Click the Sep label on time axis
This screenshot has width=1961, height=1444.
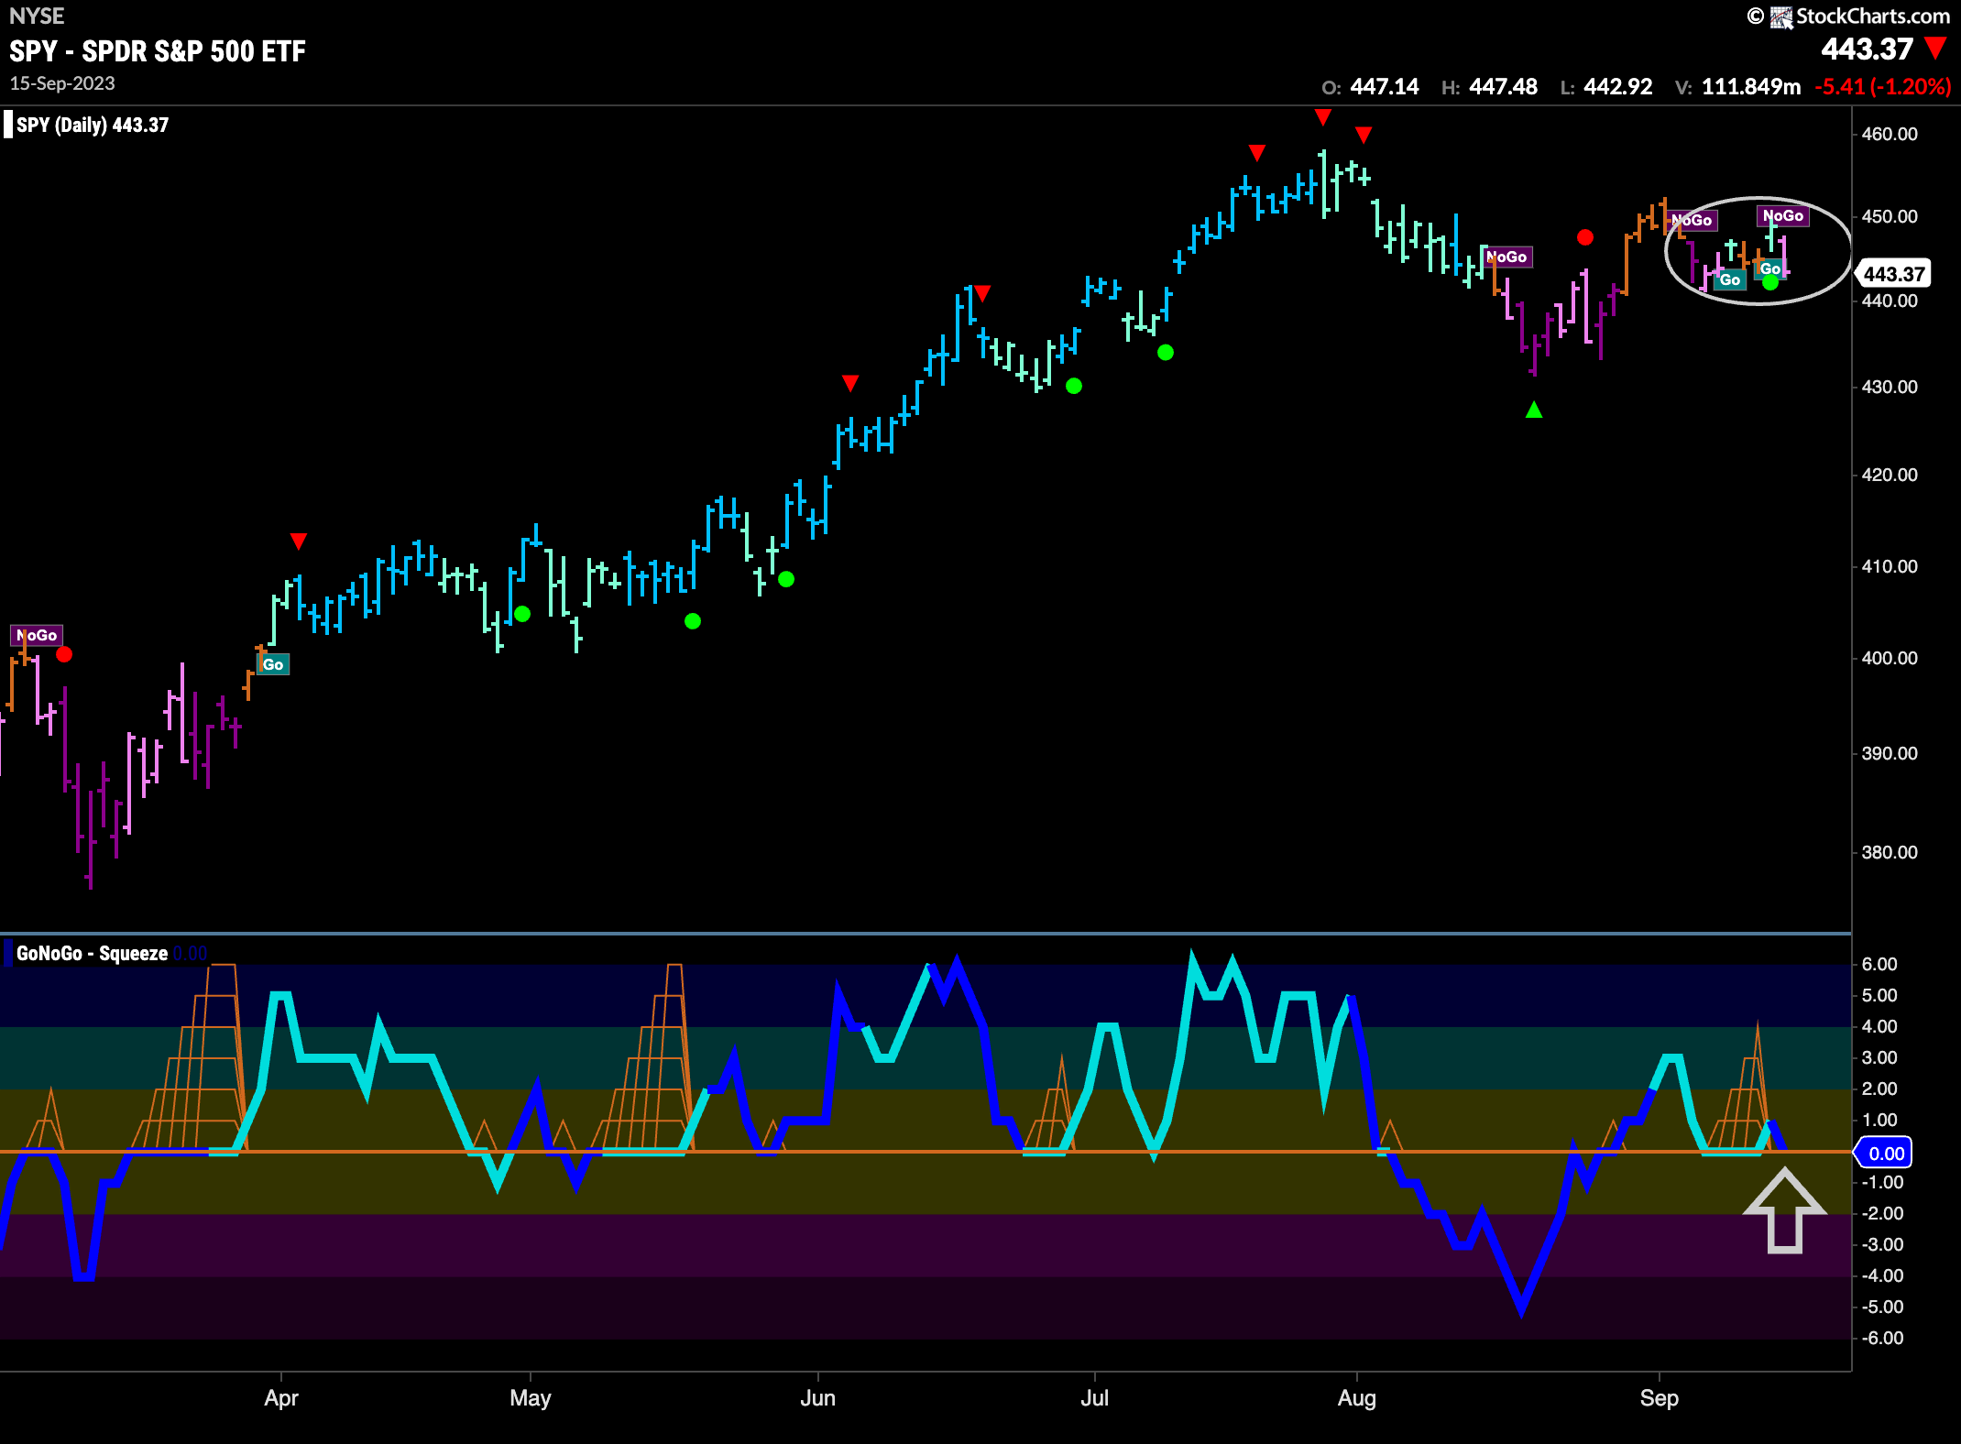[x=1659, y=1397]
